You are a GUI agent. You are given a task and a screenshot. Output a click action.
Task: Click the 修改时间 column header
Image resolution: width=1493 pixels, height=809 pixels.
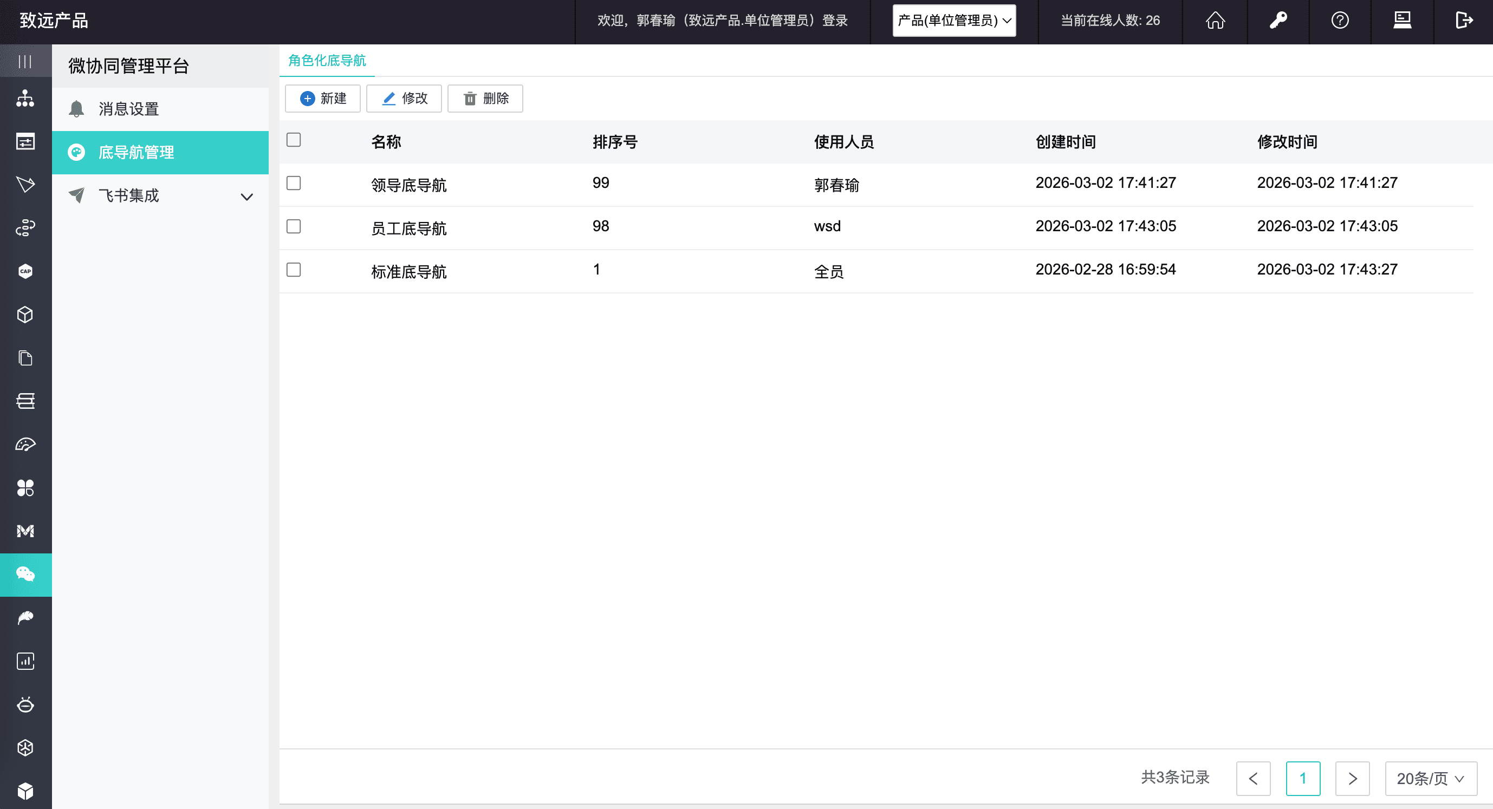pos(1287,142)
